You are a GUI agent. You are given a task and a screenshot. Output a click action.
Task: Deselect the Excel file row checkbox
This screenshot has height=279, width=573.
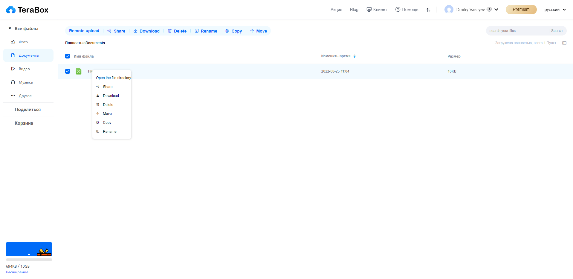[68, 71]
